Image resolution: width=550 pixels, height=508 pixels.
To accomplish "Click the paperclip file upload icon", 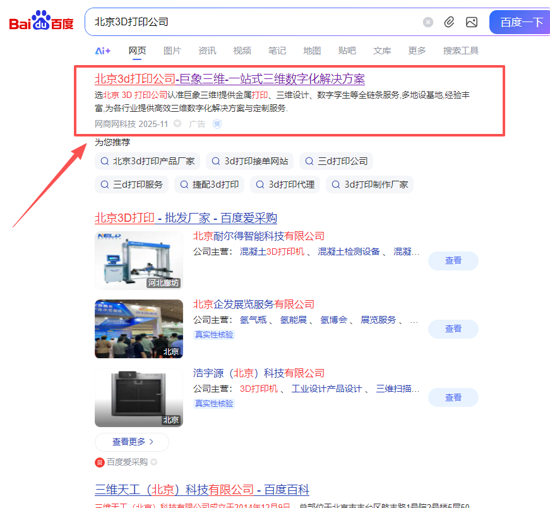I will pos(449,22).
